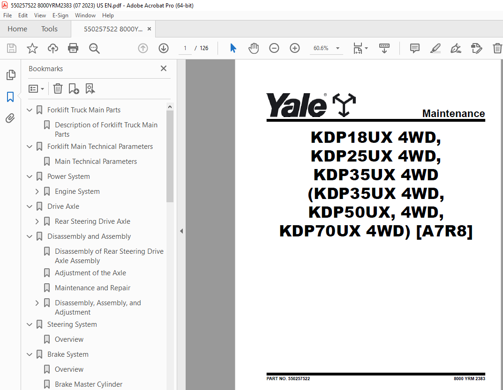503x390 pixels.
Task: Delete selected bookmark trash icon
Action: click(58, 88)
